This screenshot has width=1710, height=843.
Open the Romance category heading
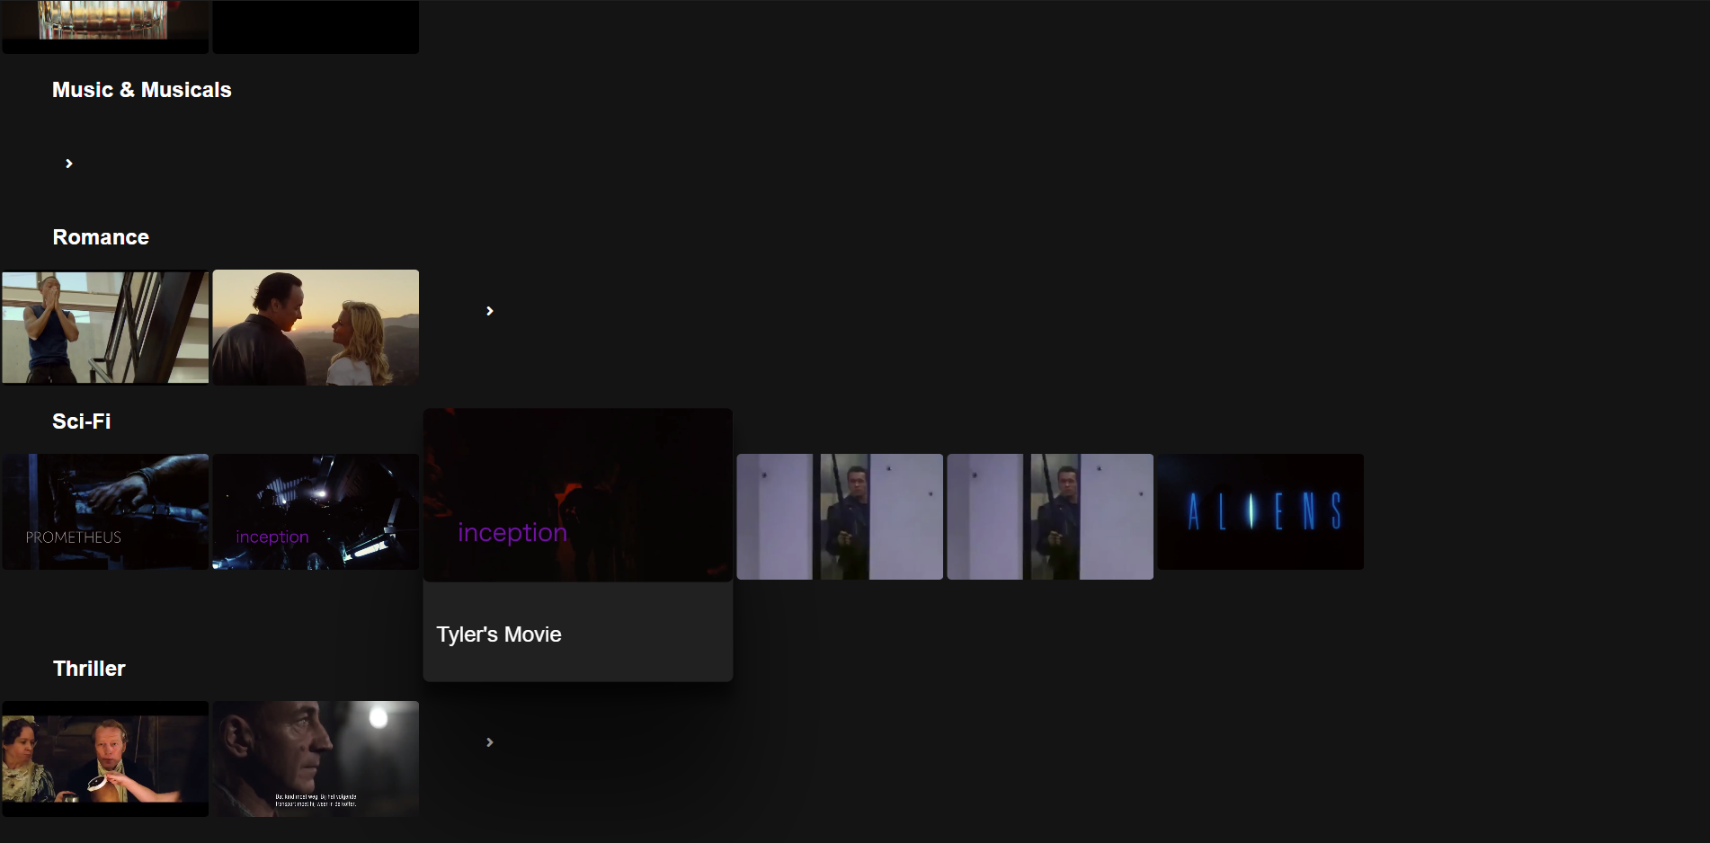coord(101,237)
